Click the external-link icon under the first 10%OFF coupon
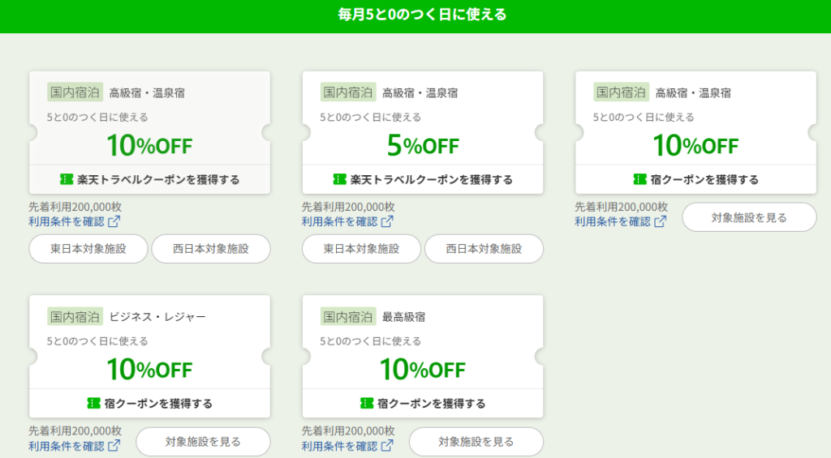The height and width of the screenshot is (458, 831). click(114, 221)
